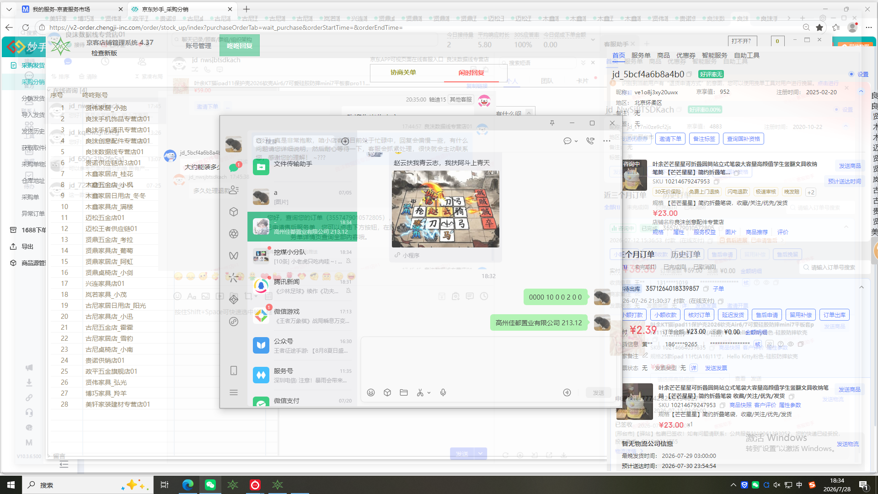
Task: Select the 设置 radio beside jd_5bcf4a6b8a4b0
Action: pos(851,74)
